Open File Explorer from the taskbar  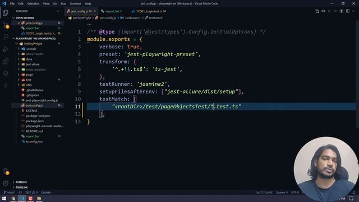coord(39,198)
